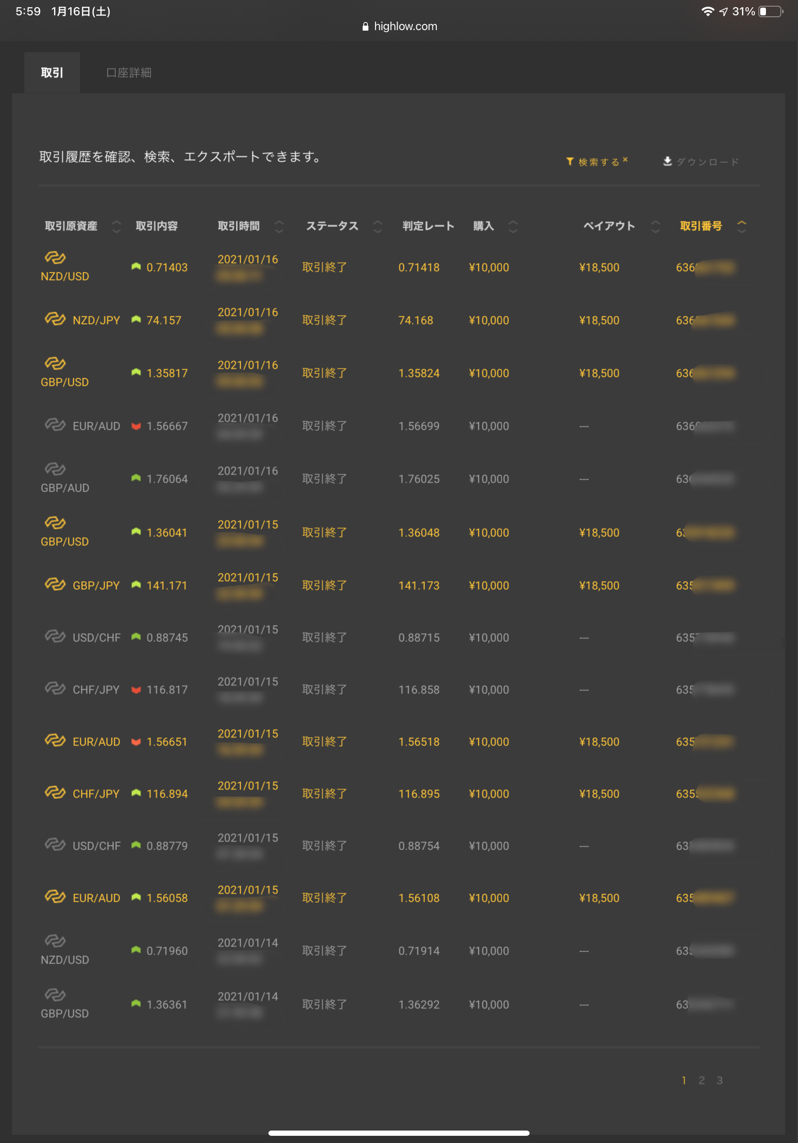Click the green up arrow beside 74.157

pyautogui.click(x=136, y=320)
